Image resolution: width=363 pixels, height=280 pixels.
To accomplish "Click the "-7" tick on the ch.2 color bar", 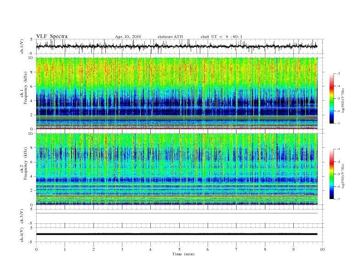I will [338, 199].
